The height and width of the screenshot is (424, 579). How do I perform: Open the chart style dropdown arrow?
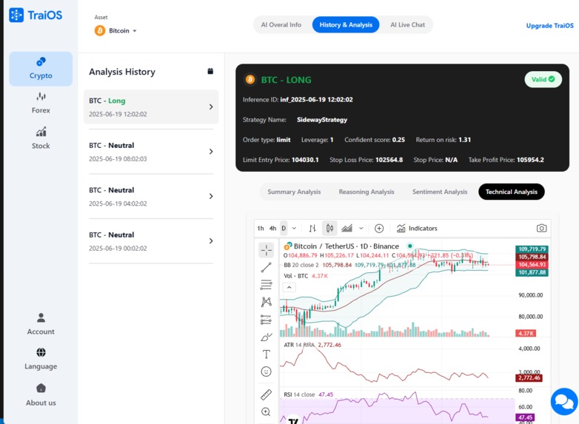tap(361, 229)
